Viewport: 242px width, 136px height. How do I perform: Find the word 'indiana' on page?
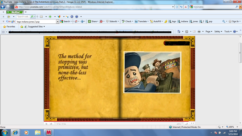pyautogui.click(x=183, y=22)
